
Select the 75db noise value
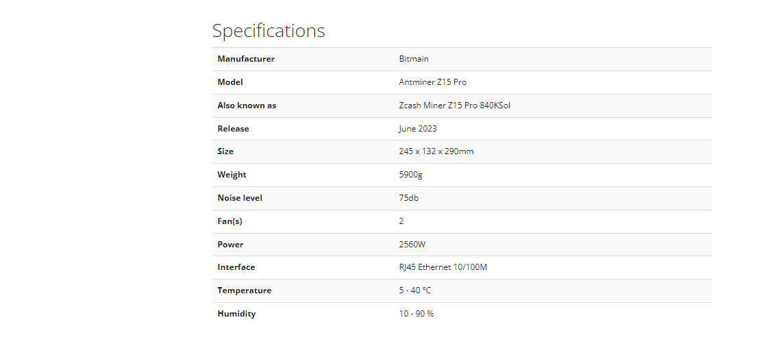click(x=408, y=198)
